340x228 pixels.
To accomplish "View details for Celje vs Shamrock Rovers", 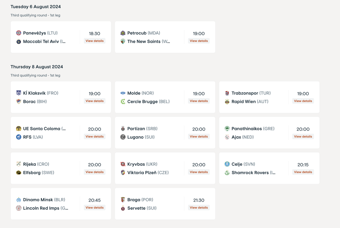I will click(x=303, y=172).
